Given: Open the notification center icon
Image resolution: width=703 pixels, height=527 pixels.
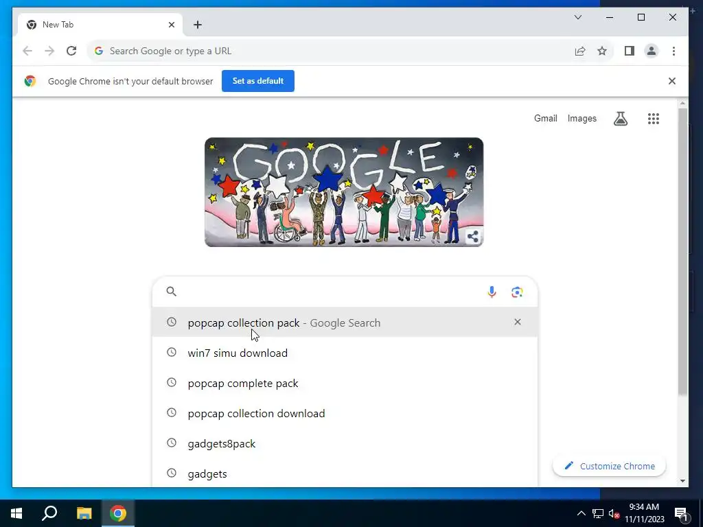Looking at the screenshot, I should (682, 514).
